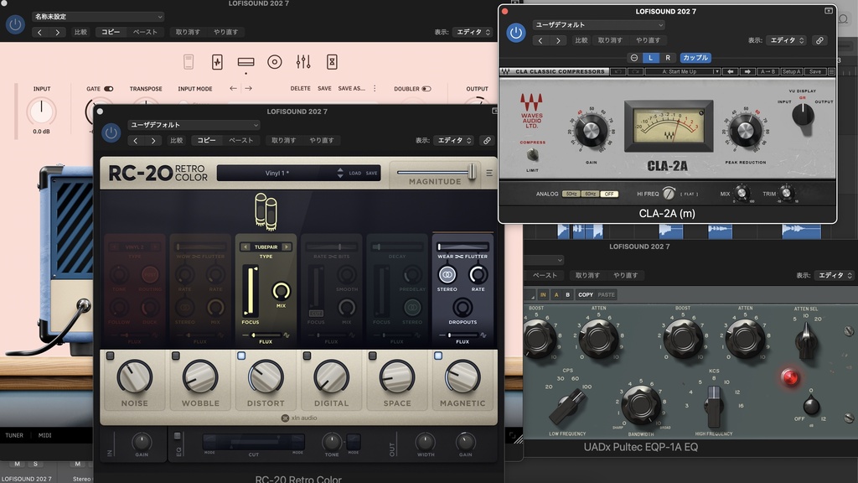
Task: Select the speaker cabinet circle icon
Action: tap(275, 62)
